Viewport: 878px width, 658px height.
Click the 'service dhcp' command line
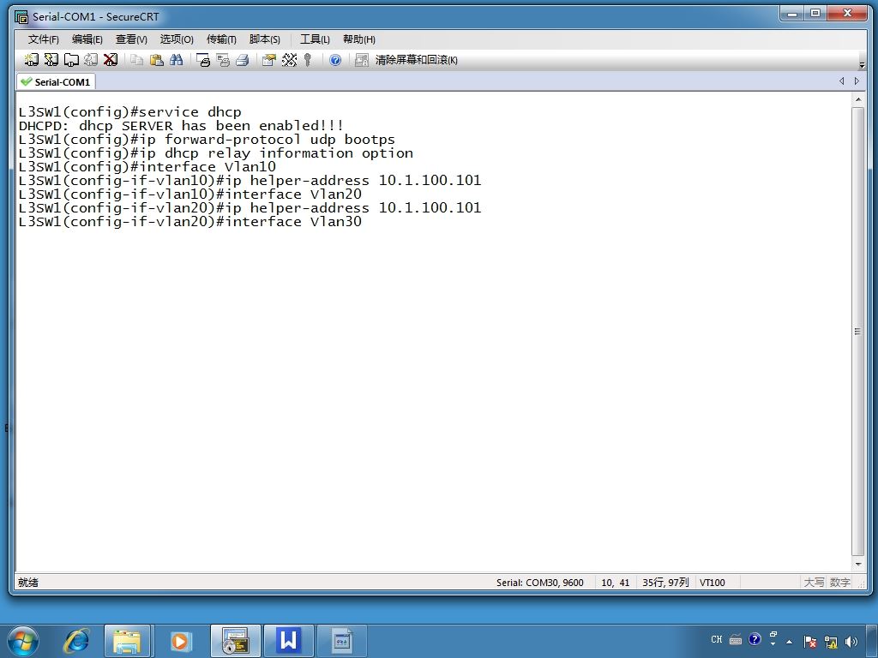130,112
